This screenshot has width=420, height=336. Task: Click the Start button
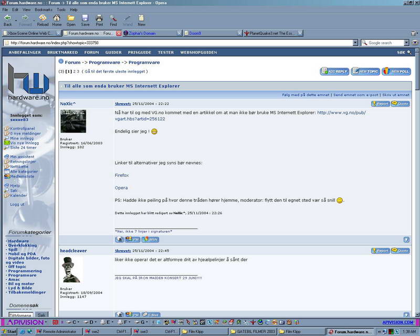coord(9,332)
